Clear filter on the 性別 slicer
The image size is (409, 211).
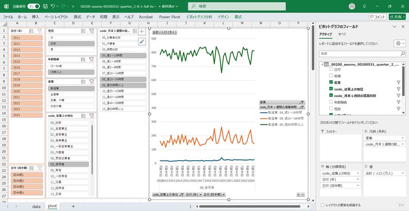tap(91, 31)
